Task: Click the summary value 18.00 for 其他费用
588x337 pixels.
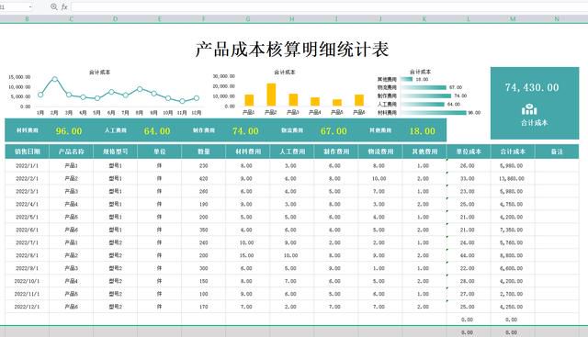Action: (422, 131)
